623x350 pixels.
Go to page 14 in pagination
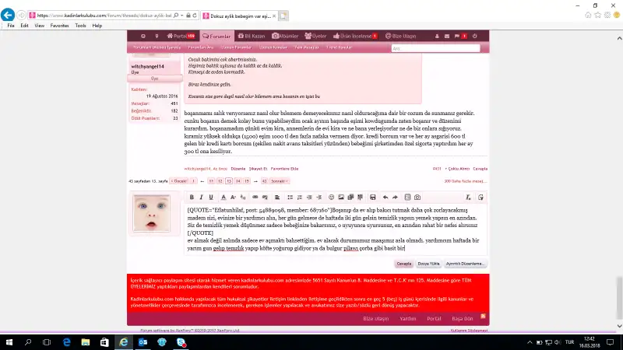click(x=237, y=180)
